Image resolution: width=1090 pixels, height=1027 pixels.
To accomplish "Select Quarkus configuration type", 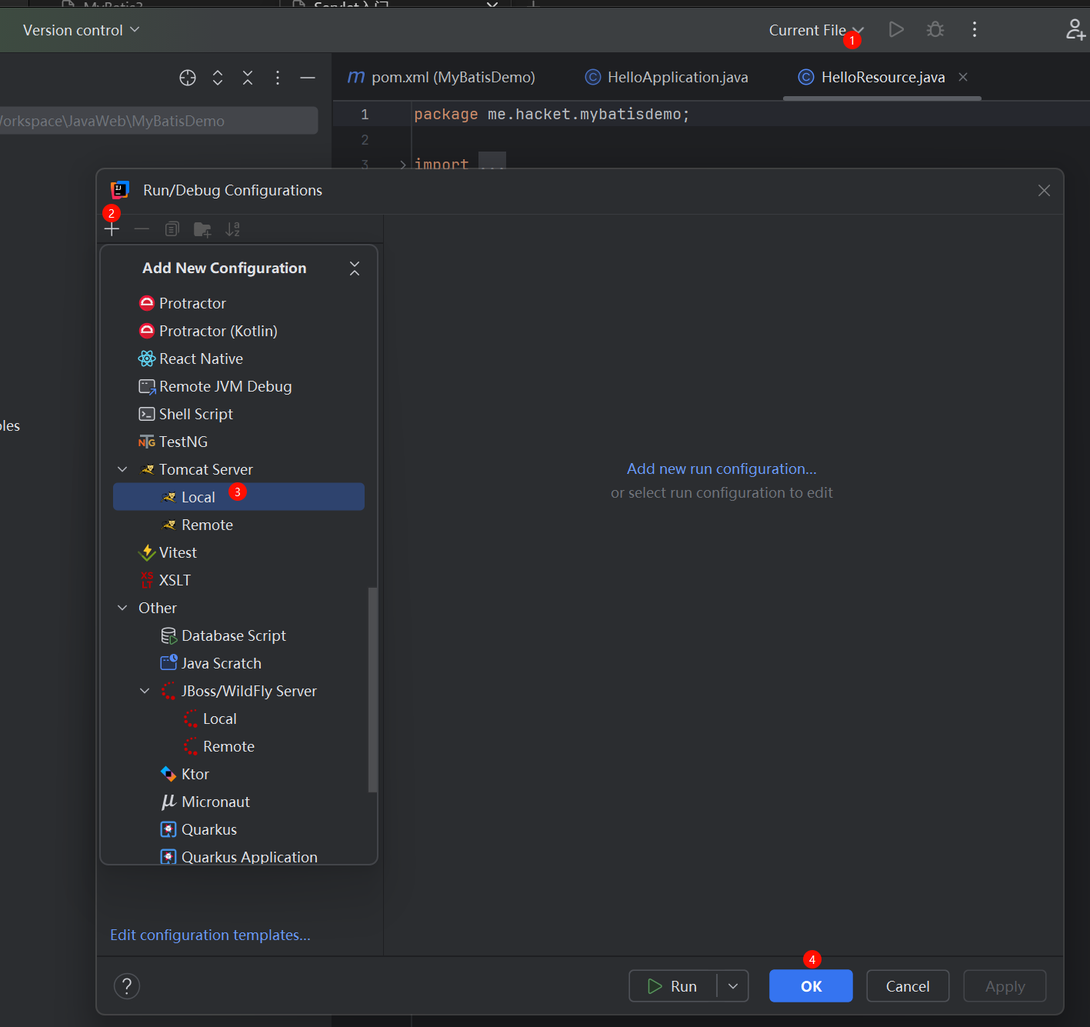I will pyautogui.click(x=239, y=829).
